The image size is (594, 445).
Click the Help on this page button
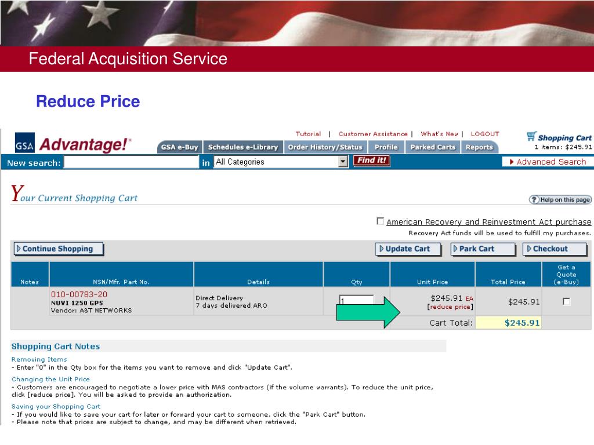pos(560,200)
